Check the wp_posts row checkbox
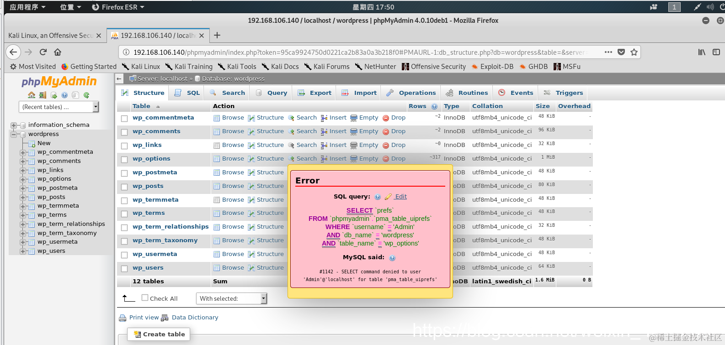 (124, 187)
